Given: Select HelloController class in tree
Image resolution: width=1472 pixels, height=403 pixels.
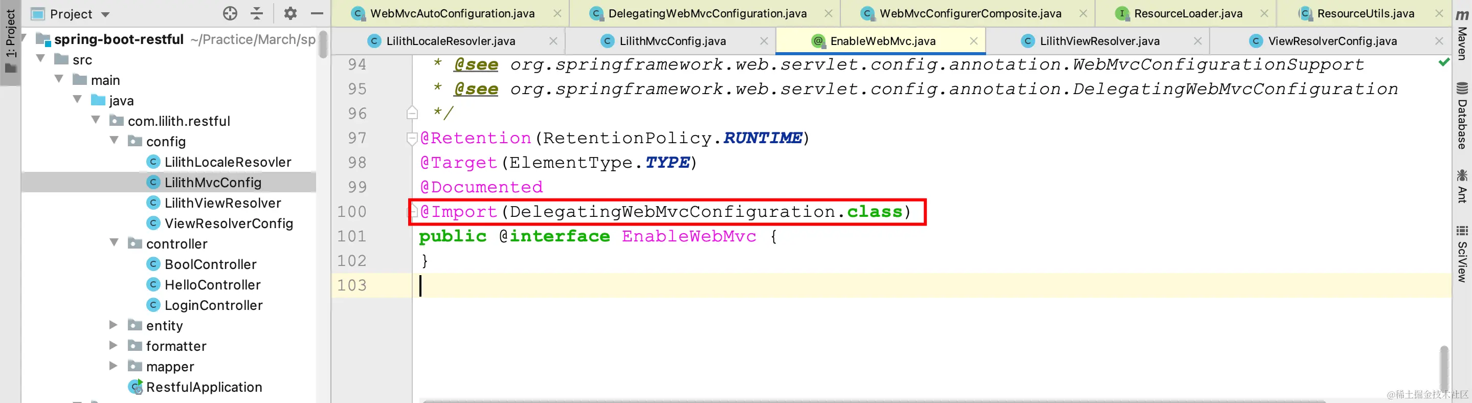Looking at the screenshot, I should tap(212, 285).
